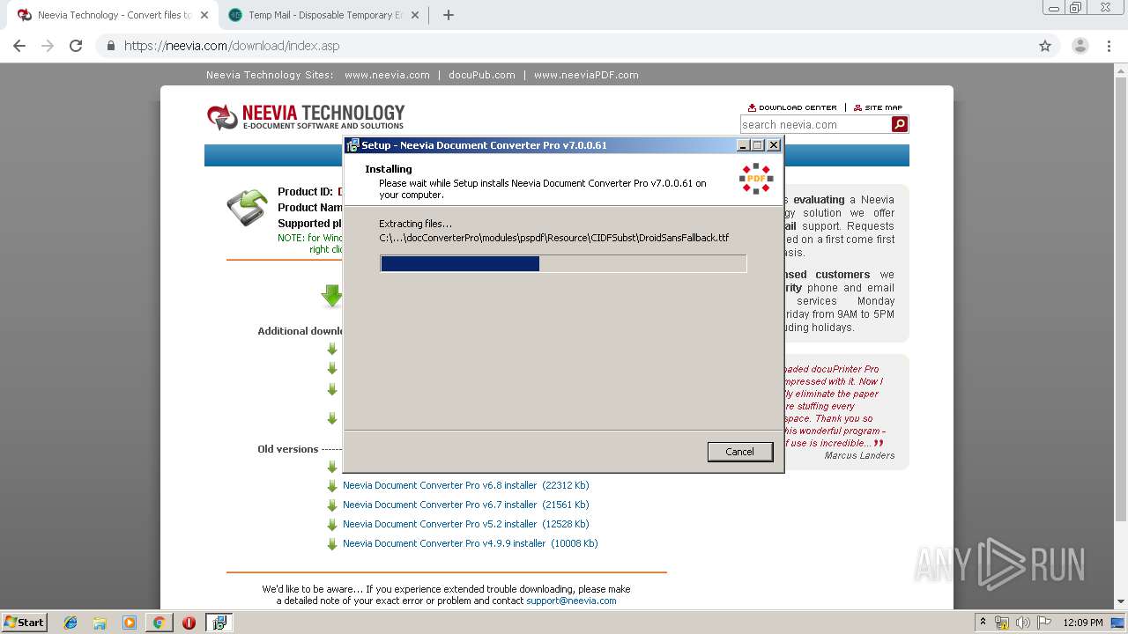Click 'Additional downl' heading text
This screenshot has width=1128, height=634.
300,331
